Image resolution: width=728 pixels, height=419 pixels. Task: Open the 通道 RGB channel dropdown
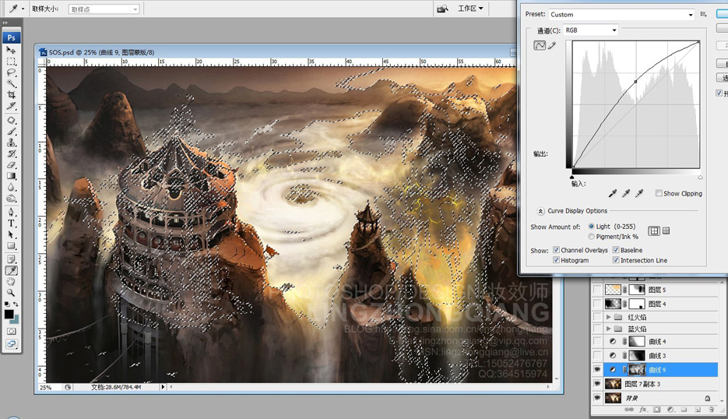pos(591,30)
